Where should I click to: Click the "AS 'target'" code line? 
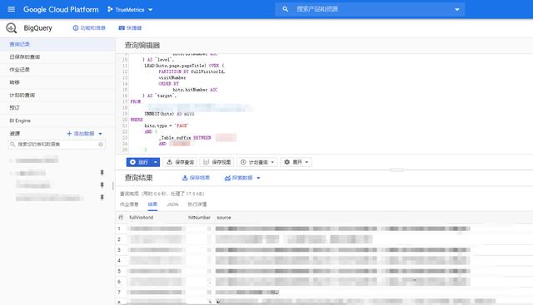click(x=159, y=96)
